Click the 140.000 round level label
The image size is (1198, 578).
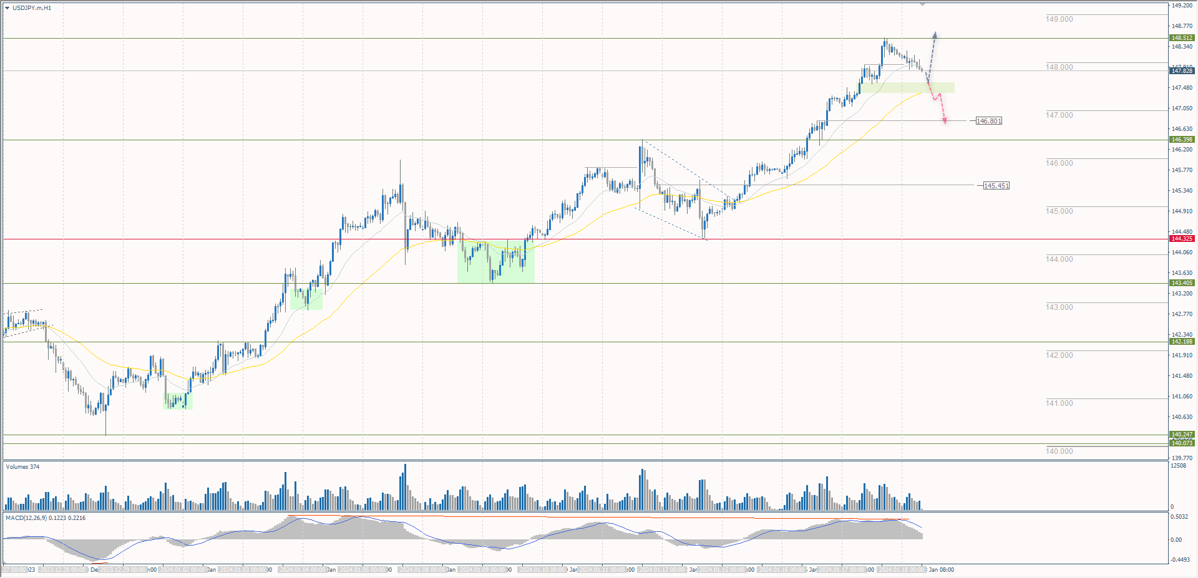[1059, 451]
